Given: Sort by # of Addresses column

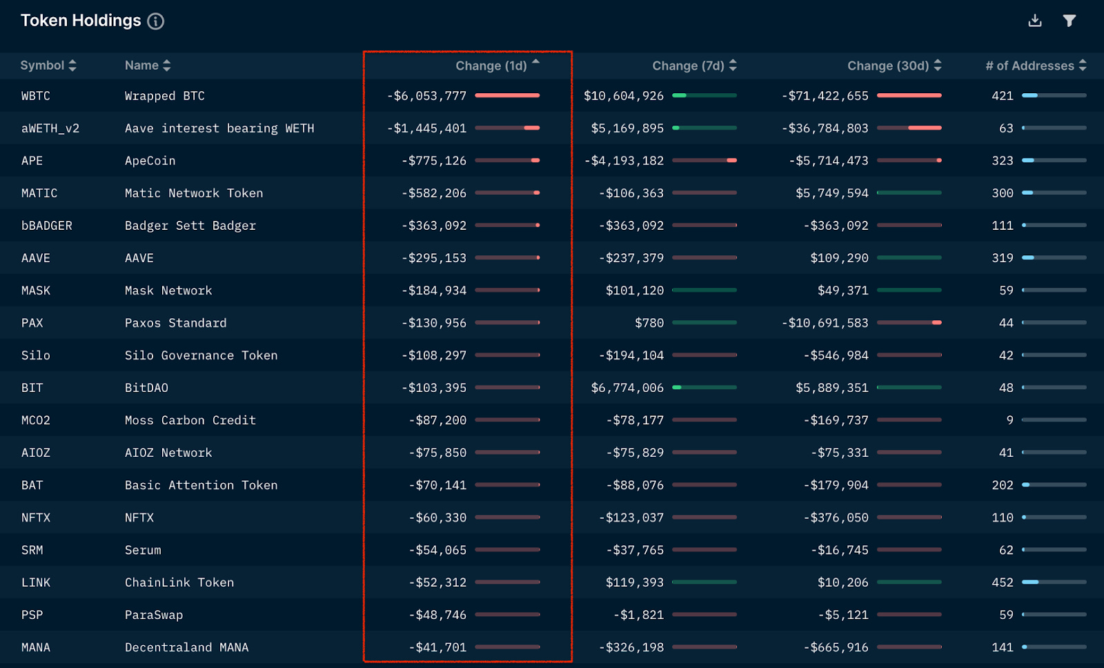Looking at the screenshot, I should pos(1036,66).
